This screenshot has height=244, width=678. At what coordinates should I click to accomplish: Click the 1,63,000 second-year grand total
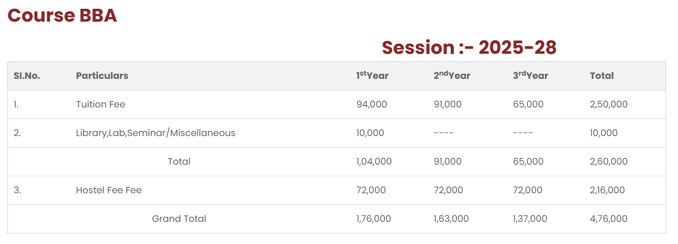pos(451,219)
